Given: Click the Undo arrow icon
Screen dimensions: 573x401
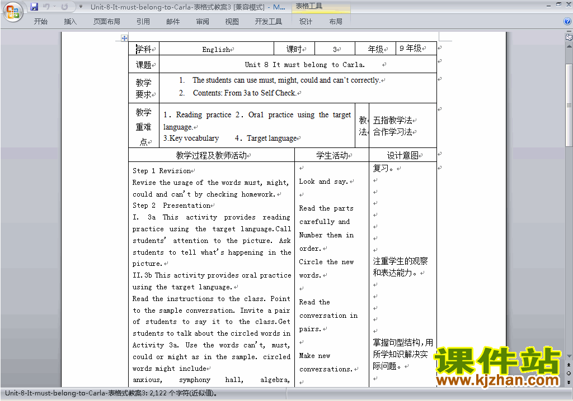Looking at the screenshot, I should (46, 7).
